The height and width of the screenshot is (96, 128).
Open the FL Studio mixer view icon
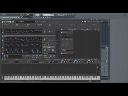click(48, 17)
